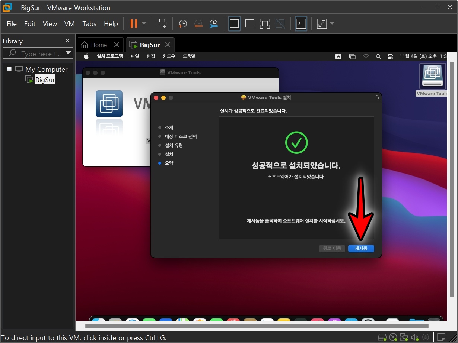
Task: Open the Edit menu
Action: tap(30, 24)
